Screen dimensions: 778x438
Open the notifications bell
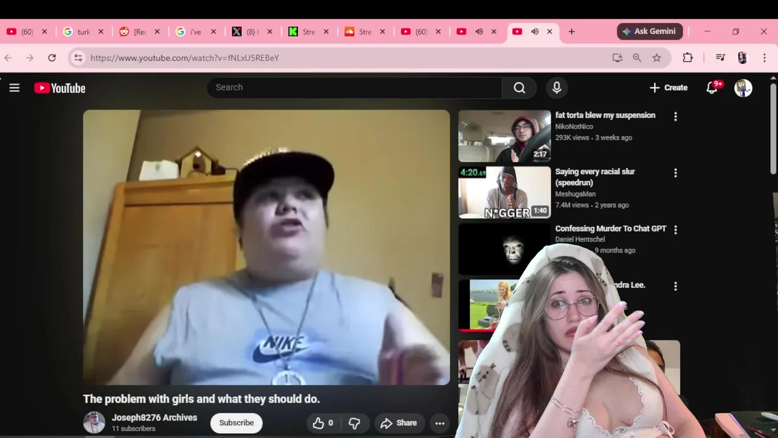click(712, 88)
